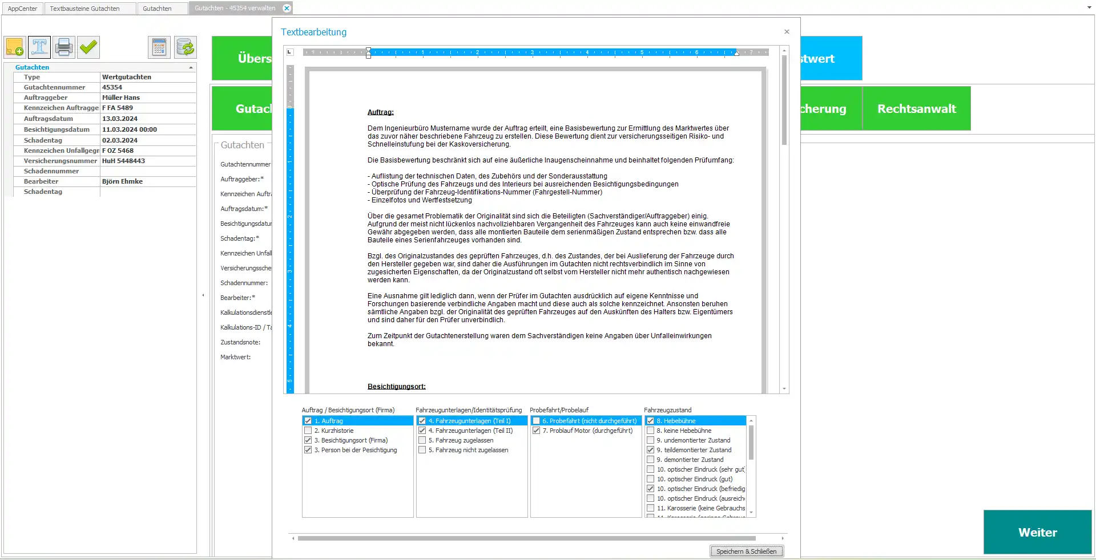Click the Bearbeiter Björn Ehmke value
Image resolution: width=1096 pixels, height=560 pixels.
click(x=148, y=181)
